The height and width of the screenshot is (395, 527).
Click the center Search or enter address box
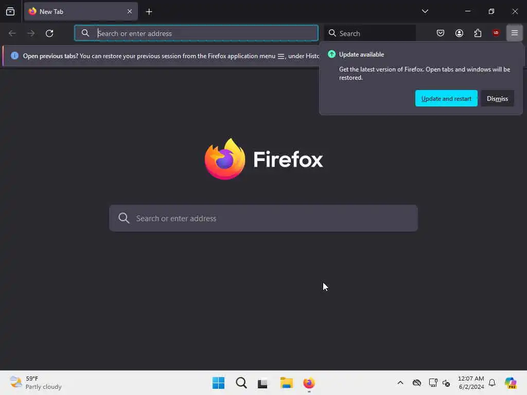(263, 218)
